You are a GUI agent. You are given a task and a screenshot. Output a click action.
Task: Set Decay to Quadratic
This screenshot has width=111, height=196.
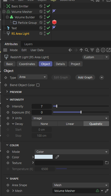pyautogui.click(x=96, y=124)
